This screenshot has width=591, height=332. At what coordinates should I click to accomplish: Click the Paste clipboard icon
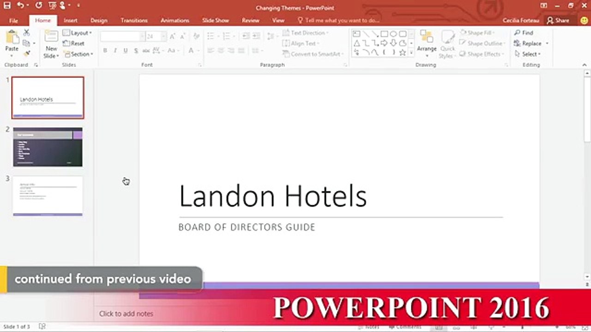(12, 37)
